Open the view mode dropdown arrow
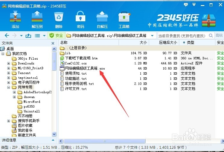 pos(44,36)
